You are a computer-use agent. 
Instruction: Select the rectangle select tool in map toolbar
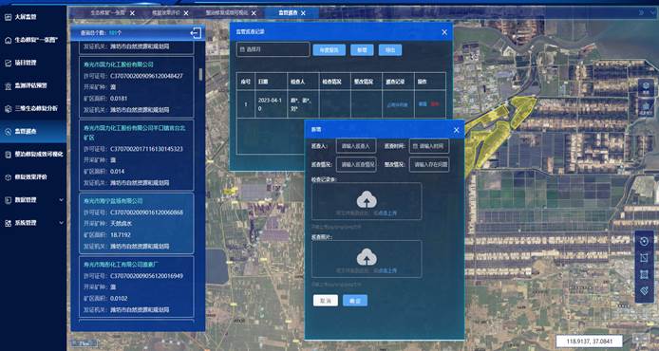tap(644, 274)
